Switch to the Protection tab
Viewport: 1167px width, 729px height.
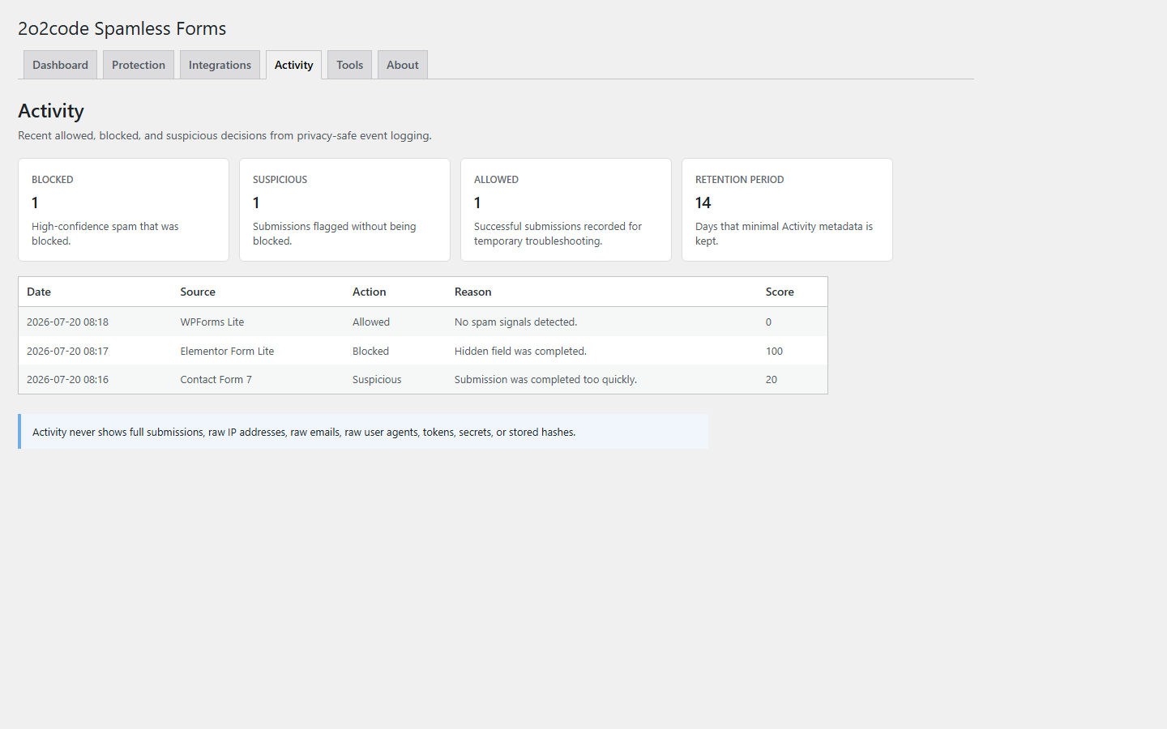tap(139, 65)
